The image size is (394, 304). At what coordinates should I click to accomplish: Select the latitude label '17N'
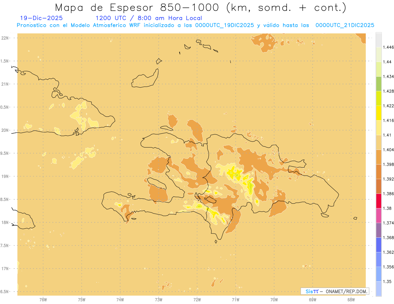pyautogui.click(x=5, y=269)
